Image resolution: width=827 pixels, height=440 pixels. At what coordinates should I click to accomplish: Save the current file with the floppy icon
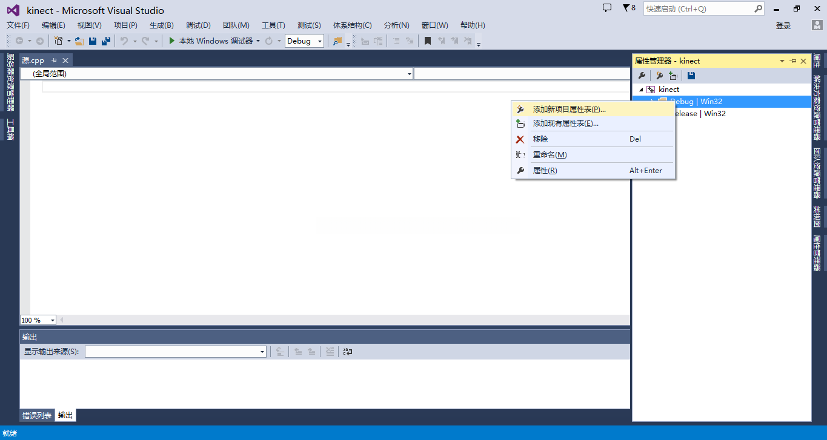[x=93, y=41]
